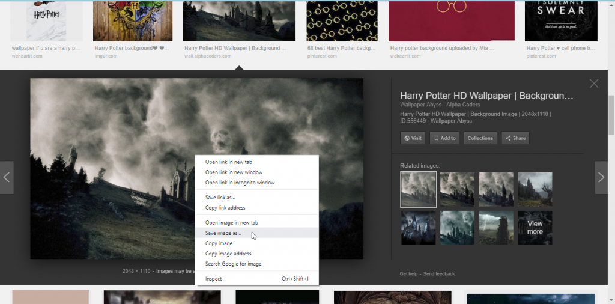
Task: Click the Share button
Action: [515, 138]
